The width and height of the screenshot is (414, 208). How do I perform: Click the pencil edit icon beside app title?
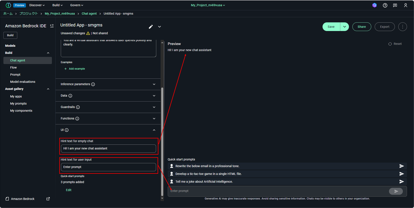coord(151,27)
